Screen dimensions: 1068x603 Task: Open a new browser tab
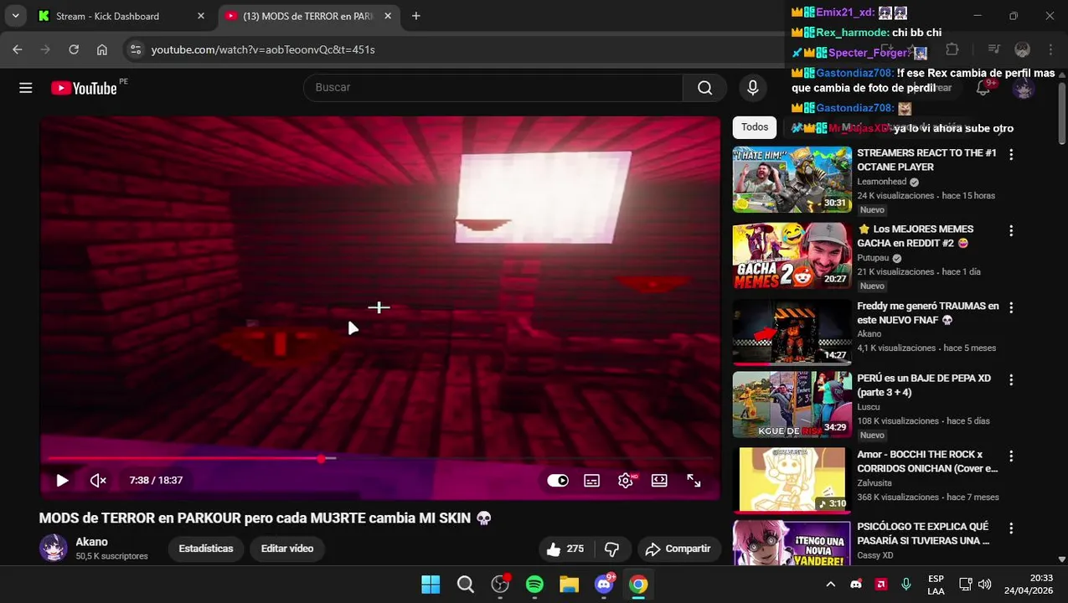pyautogui.click(x=416, y=16)
